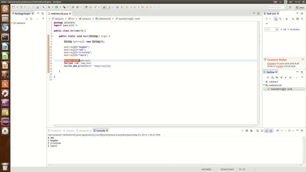Image resolution: width=306 pixels, height=172 pixels.
Task: Toggle Scheduled view in Task List toolbar
Action: coord(281,19)
